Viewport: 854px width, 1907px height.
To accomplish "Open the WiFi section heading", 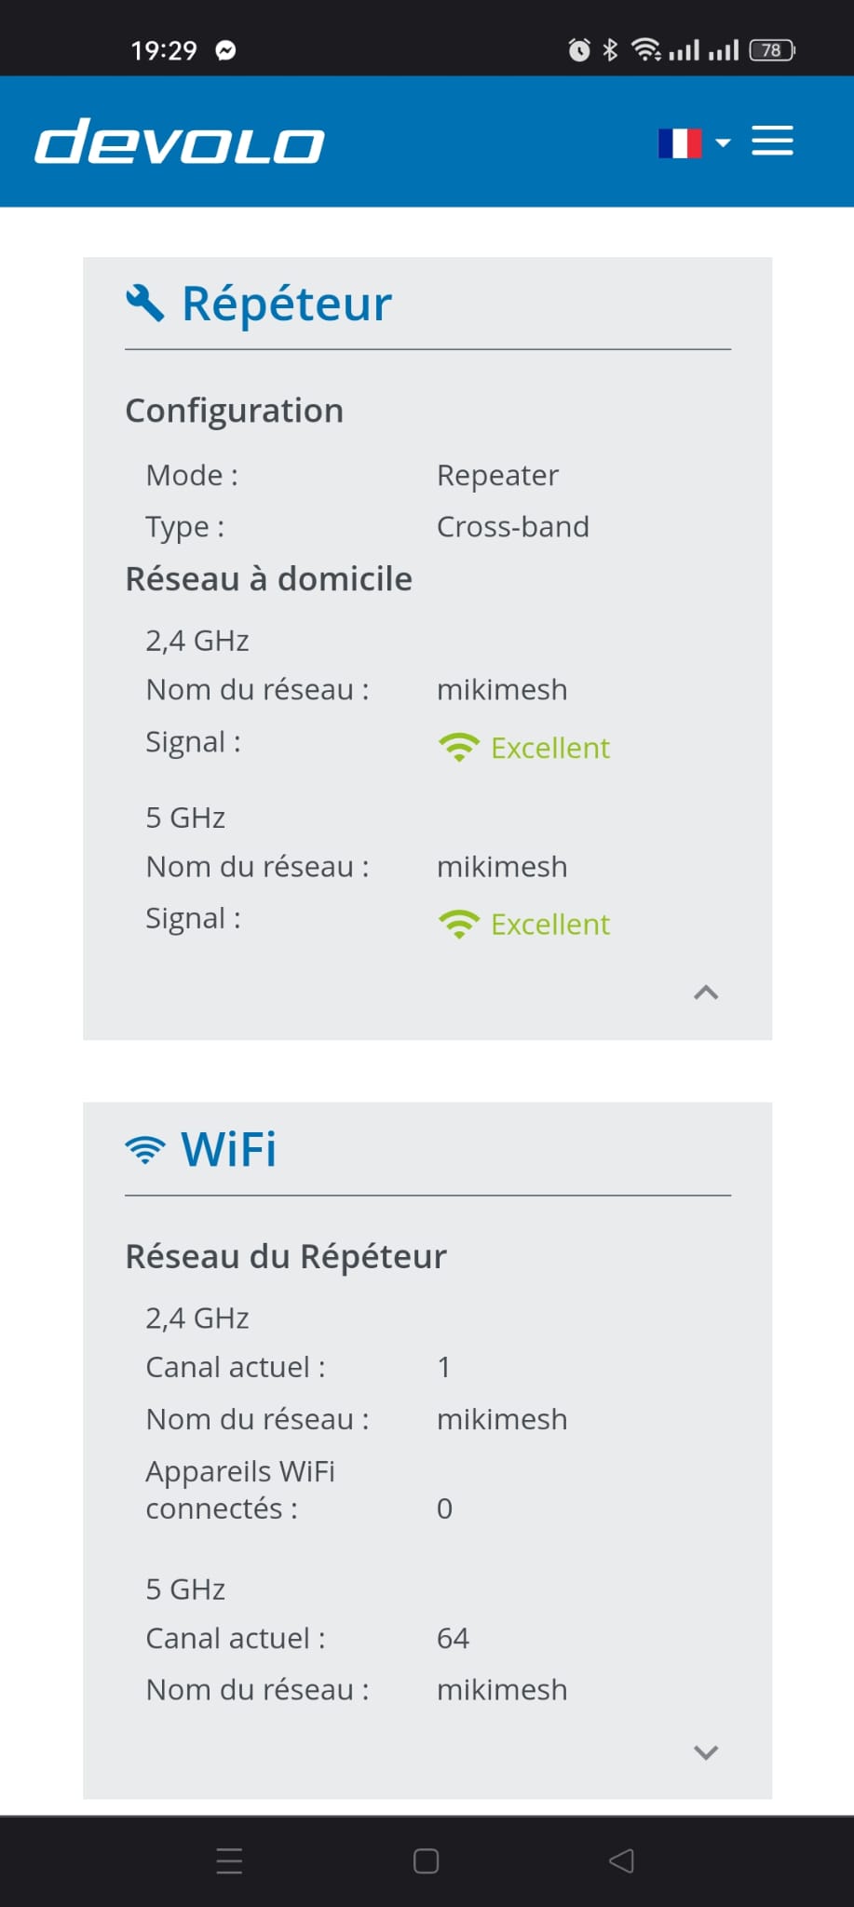I will coord(229,1150).
